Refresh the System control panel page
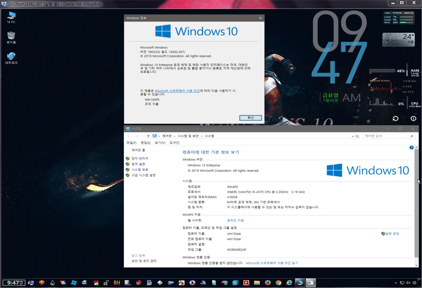The image size is (422, 288). [357, 136]
